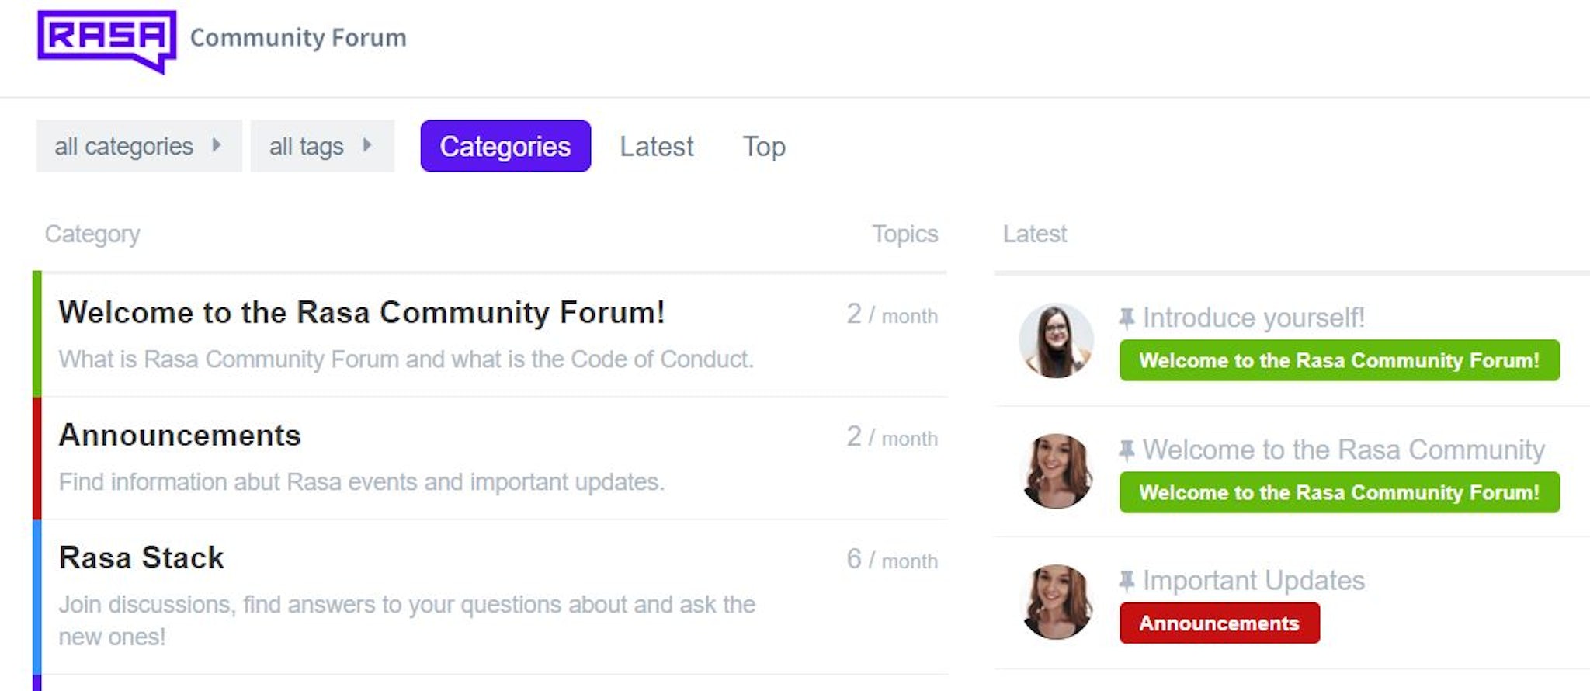1590x691 pixels.
Task: Switch to the Latest tab
Action: (x=656, y=146)
